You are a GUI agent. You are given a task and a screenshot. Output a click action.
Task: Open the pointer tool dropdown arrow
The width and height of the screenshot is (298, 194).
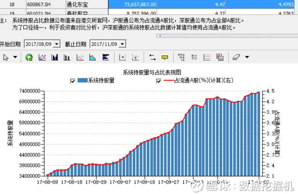click(15, 57)
